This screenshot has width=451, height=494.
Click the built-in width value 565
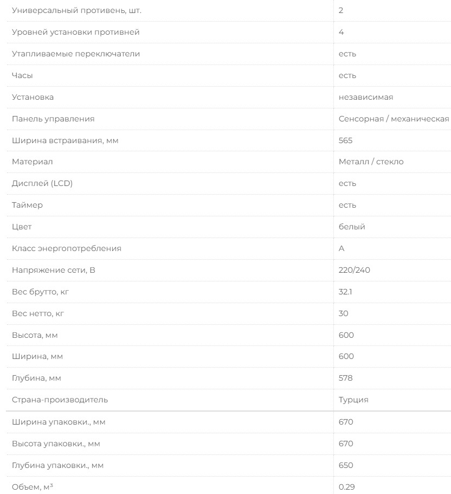(x=345, y=140)
